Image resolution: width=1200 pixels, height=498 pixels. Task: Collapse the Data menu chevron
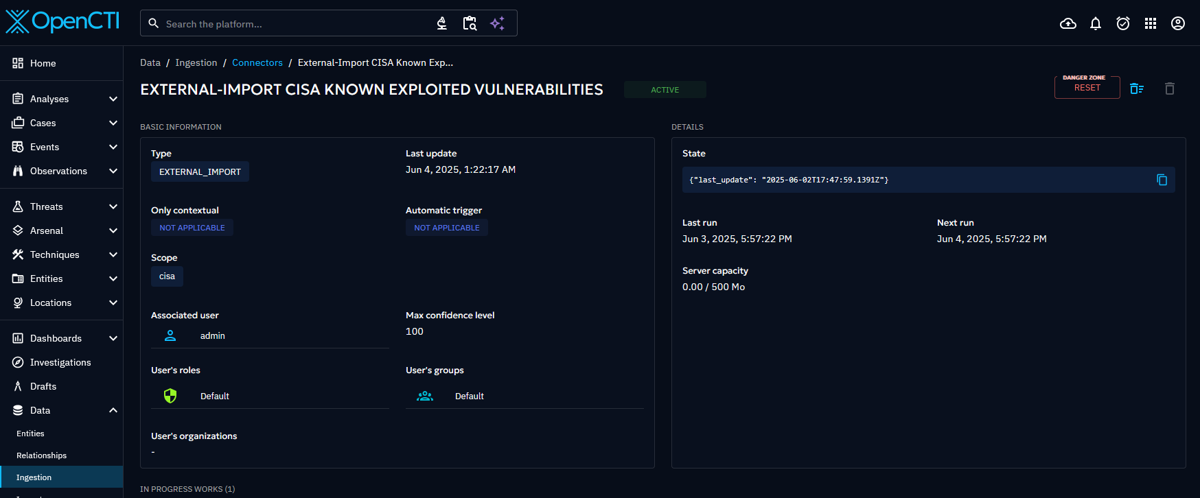[x=113, y=410]
